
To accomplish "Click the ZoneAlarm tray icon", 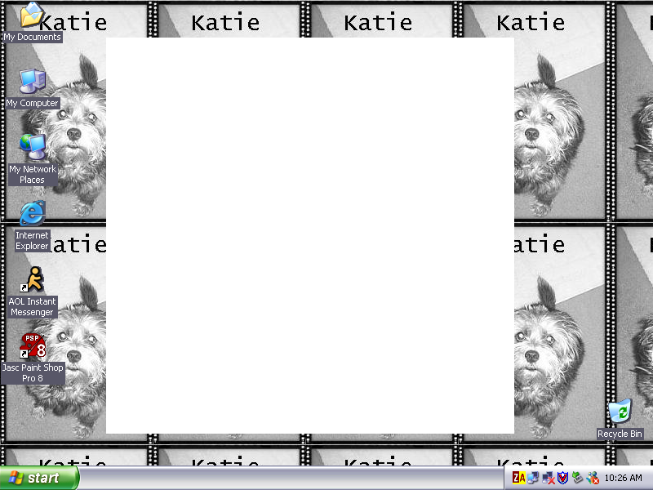I will (x=518, y=478).
